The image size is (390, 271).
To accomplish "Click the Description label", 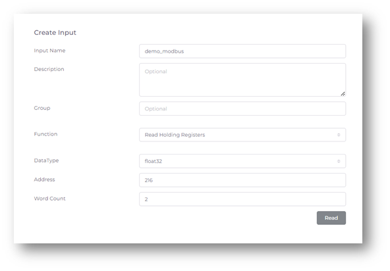I will 49,69.
